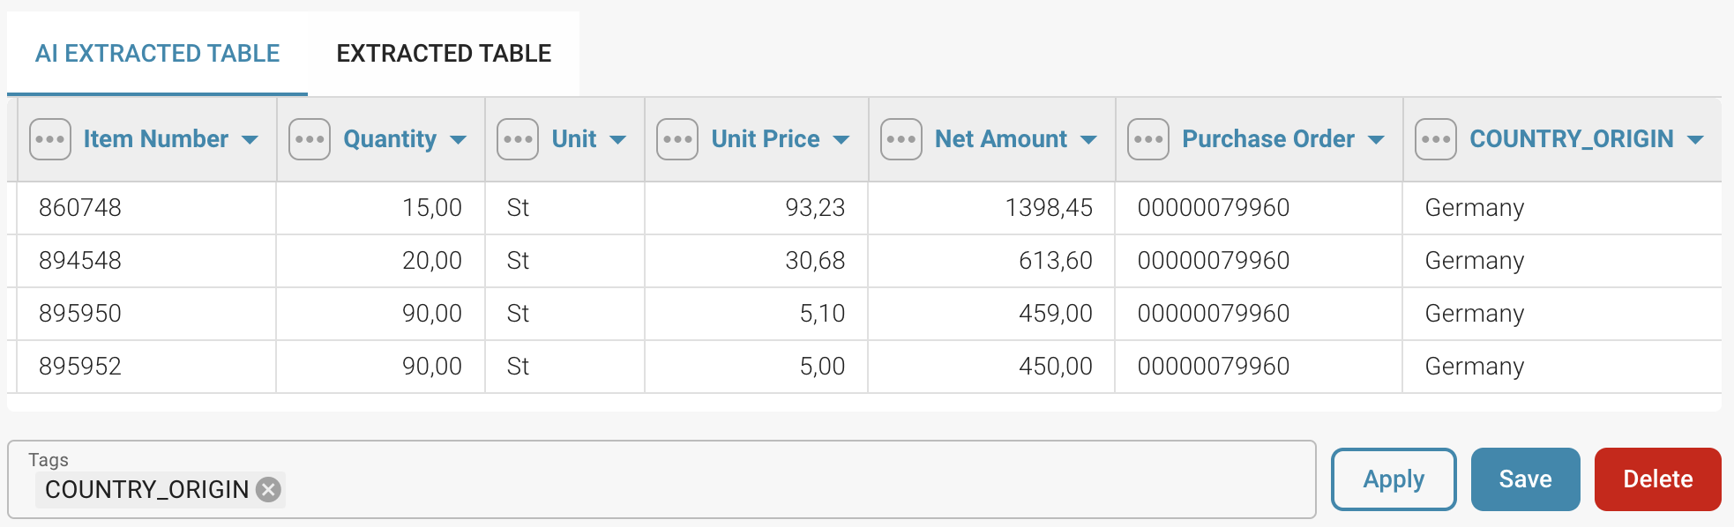Screen dimensions: 1734x527
Task: Open column options for Unit Price
Action: pos(676,138)
